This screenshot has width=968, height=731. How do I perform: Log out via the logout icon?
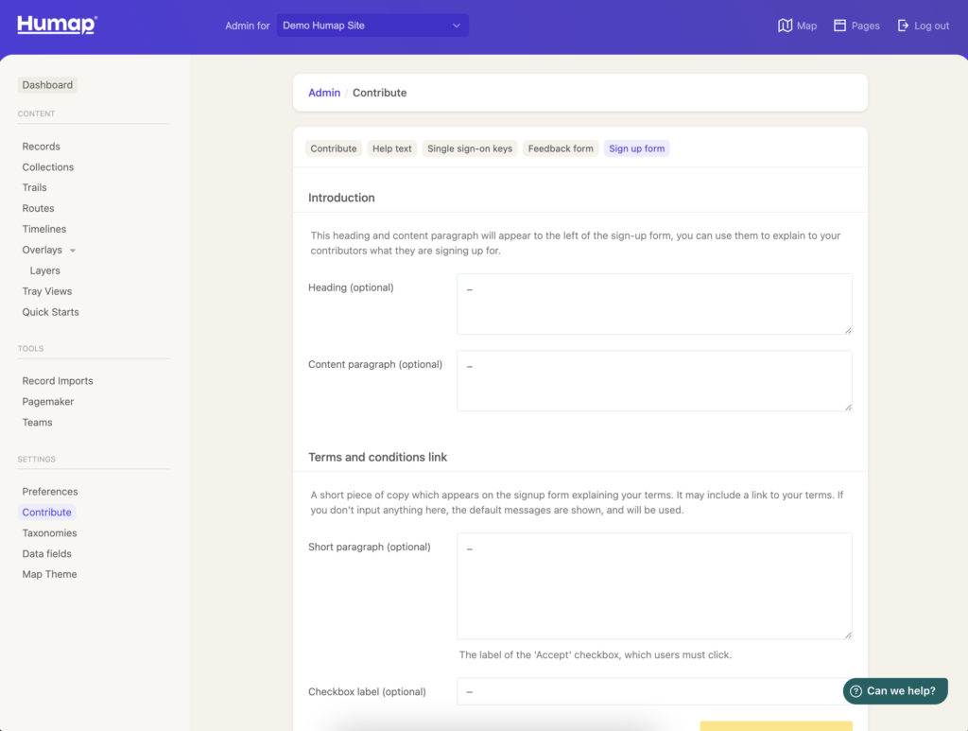click(923, 26)
